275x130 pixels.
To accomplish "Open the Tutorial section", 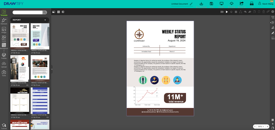I will (4, 126).
